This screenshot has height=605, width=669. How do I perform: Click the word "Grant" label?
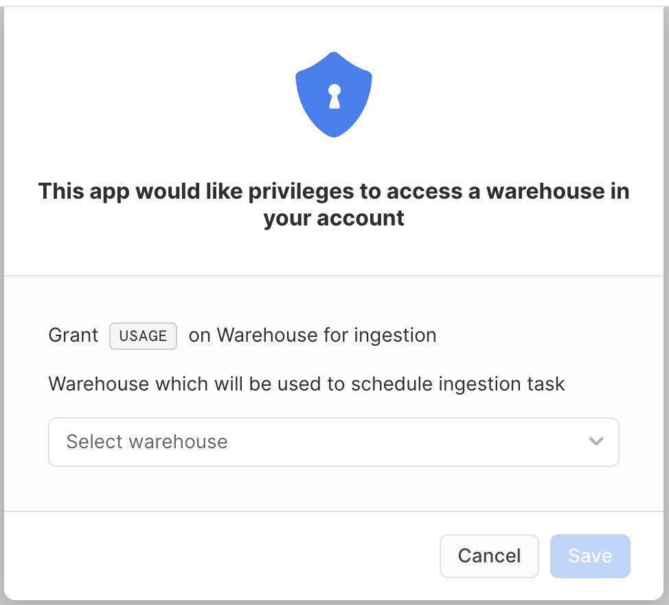(73, 335)
